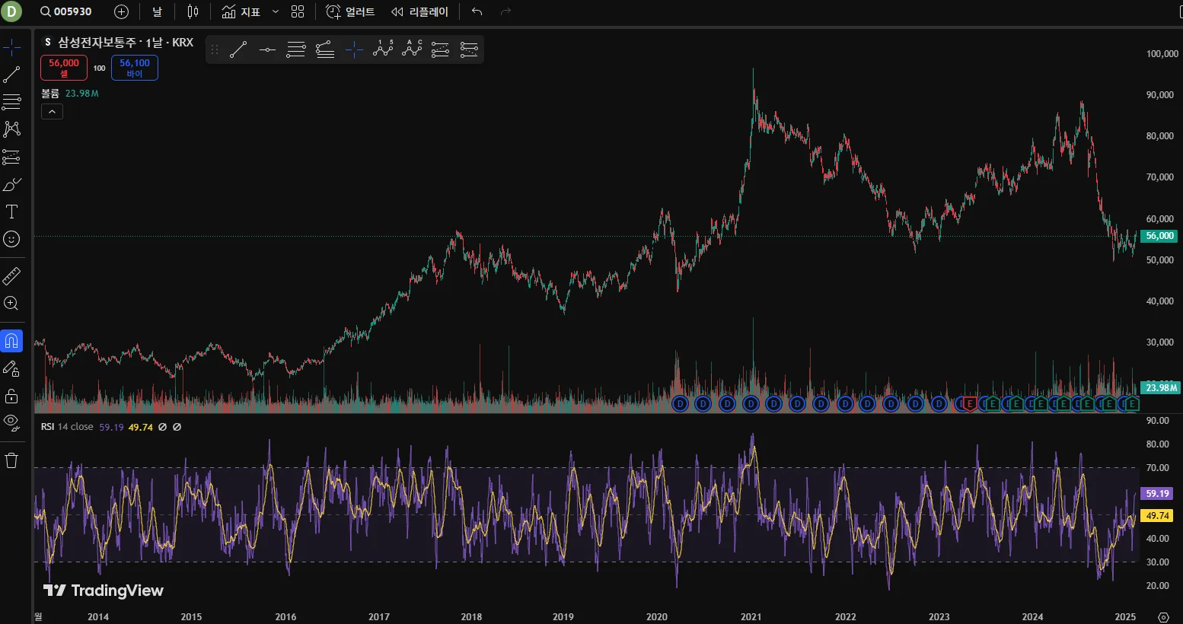The height and width of the screenshot is (624, 1183).
Task: Pick the cross line tool in floating toolbar
Action: (354, 50)
